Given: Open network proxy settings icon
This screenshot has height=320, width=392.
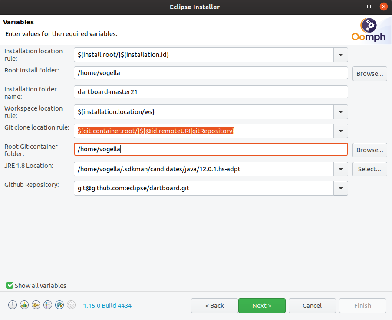Looking at the screenshot, I should (x=24, y=305).
